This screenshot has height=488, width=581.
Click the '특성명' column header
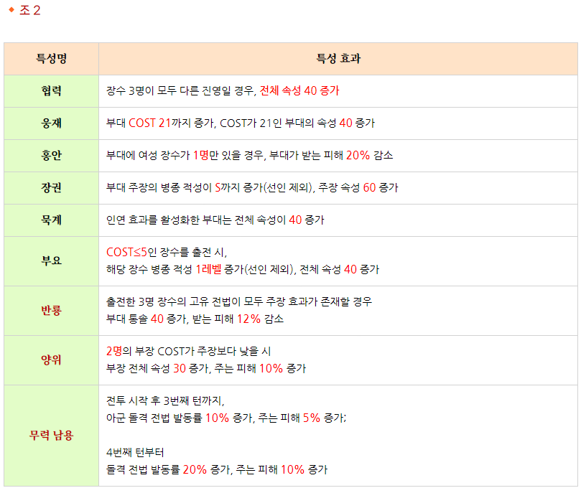pyautogui.click(x=51, y=59)
